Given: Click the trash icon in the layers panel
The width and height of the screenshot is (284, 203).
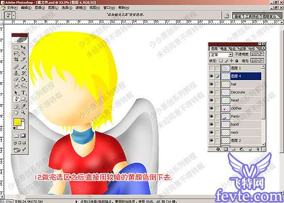Looking at the screenshot, I should pos(258,149).
